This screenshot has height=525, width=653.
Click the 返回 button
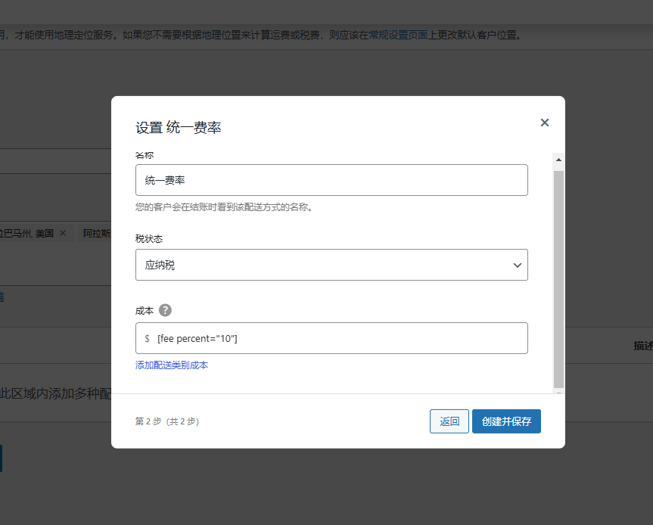pyautogui.click(x=449, y=421)
